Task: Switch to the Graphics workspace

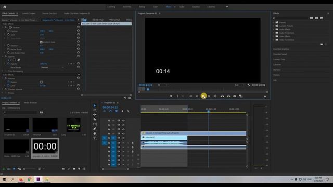Action: [x=196, y=7]
